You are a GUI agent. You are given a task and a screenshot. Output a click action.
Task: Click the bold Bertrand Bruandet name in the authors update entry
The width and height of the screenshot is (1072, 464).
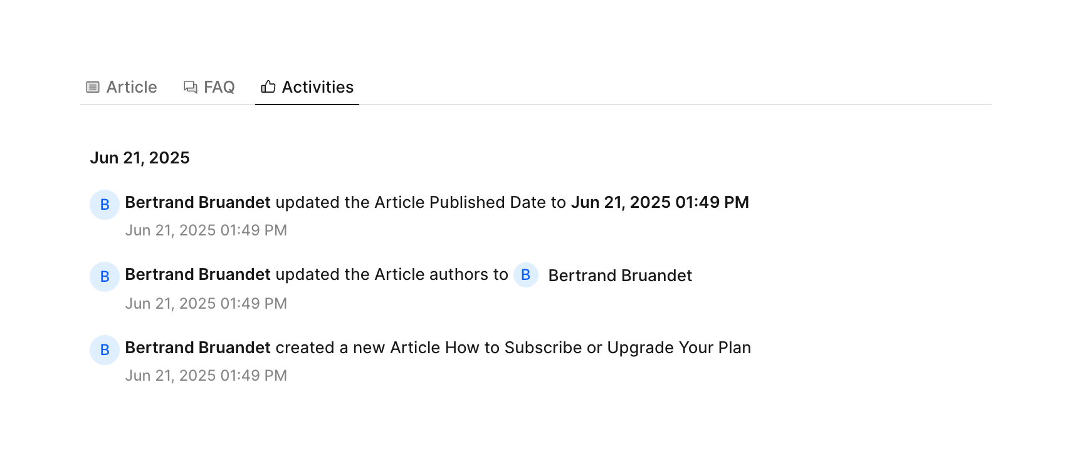coord(197,274)
